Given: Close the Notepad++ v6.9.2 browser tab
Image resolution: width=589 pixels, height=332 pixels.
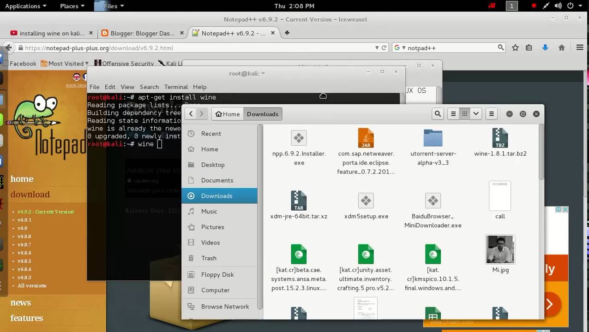Looking at the screenshot, I should pyautogui.click(x=273, y=33).
